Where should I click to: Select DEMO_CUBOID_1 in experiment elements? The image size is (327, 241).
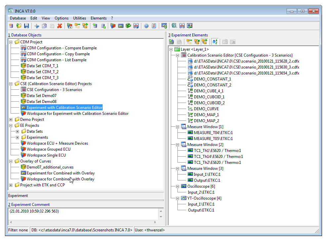209,97
